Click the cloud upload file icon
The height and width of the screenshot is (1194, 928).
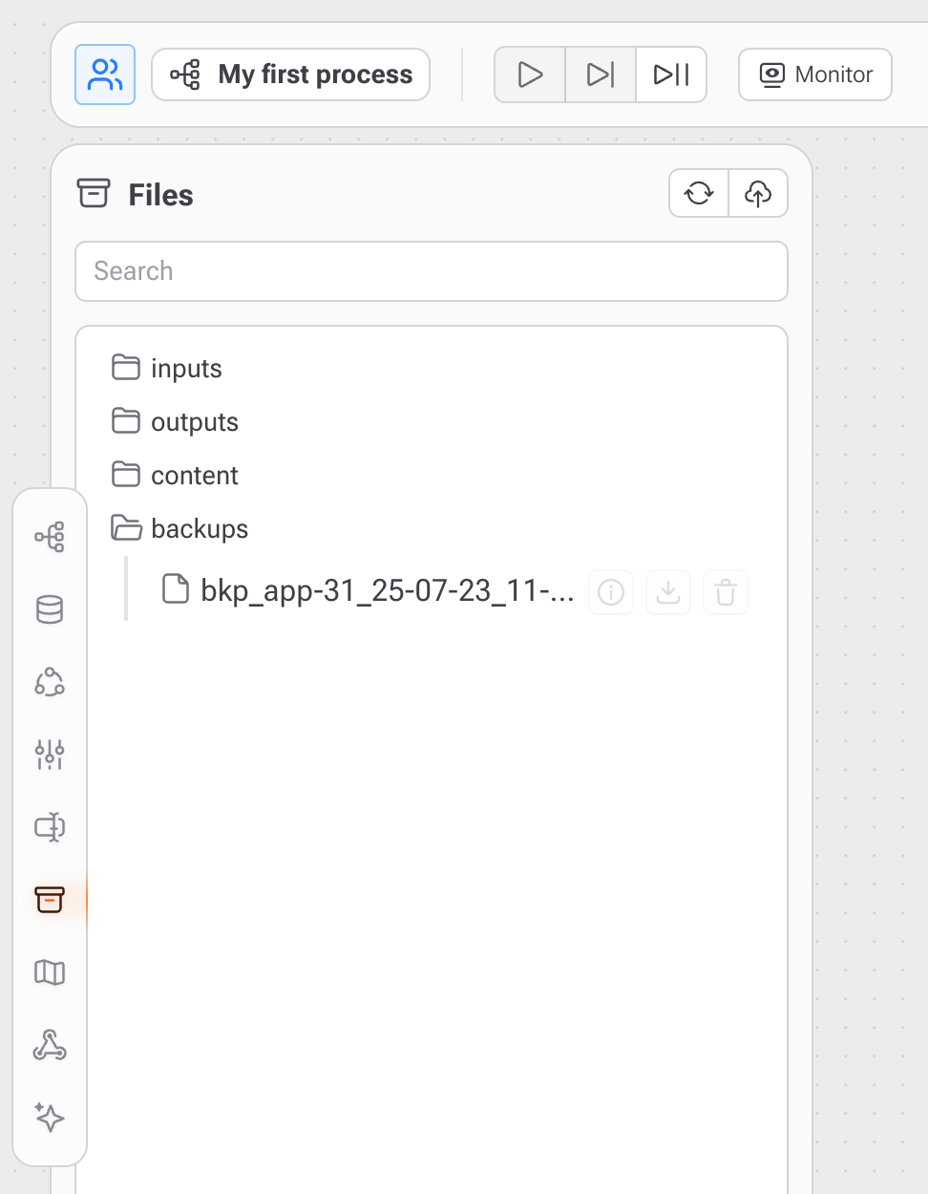point(758,194)
